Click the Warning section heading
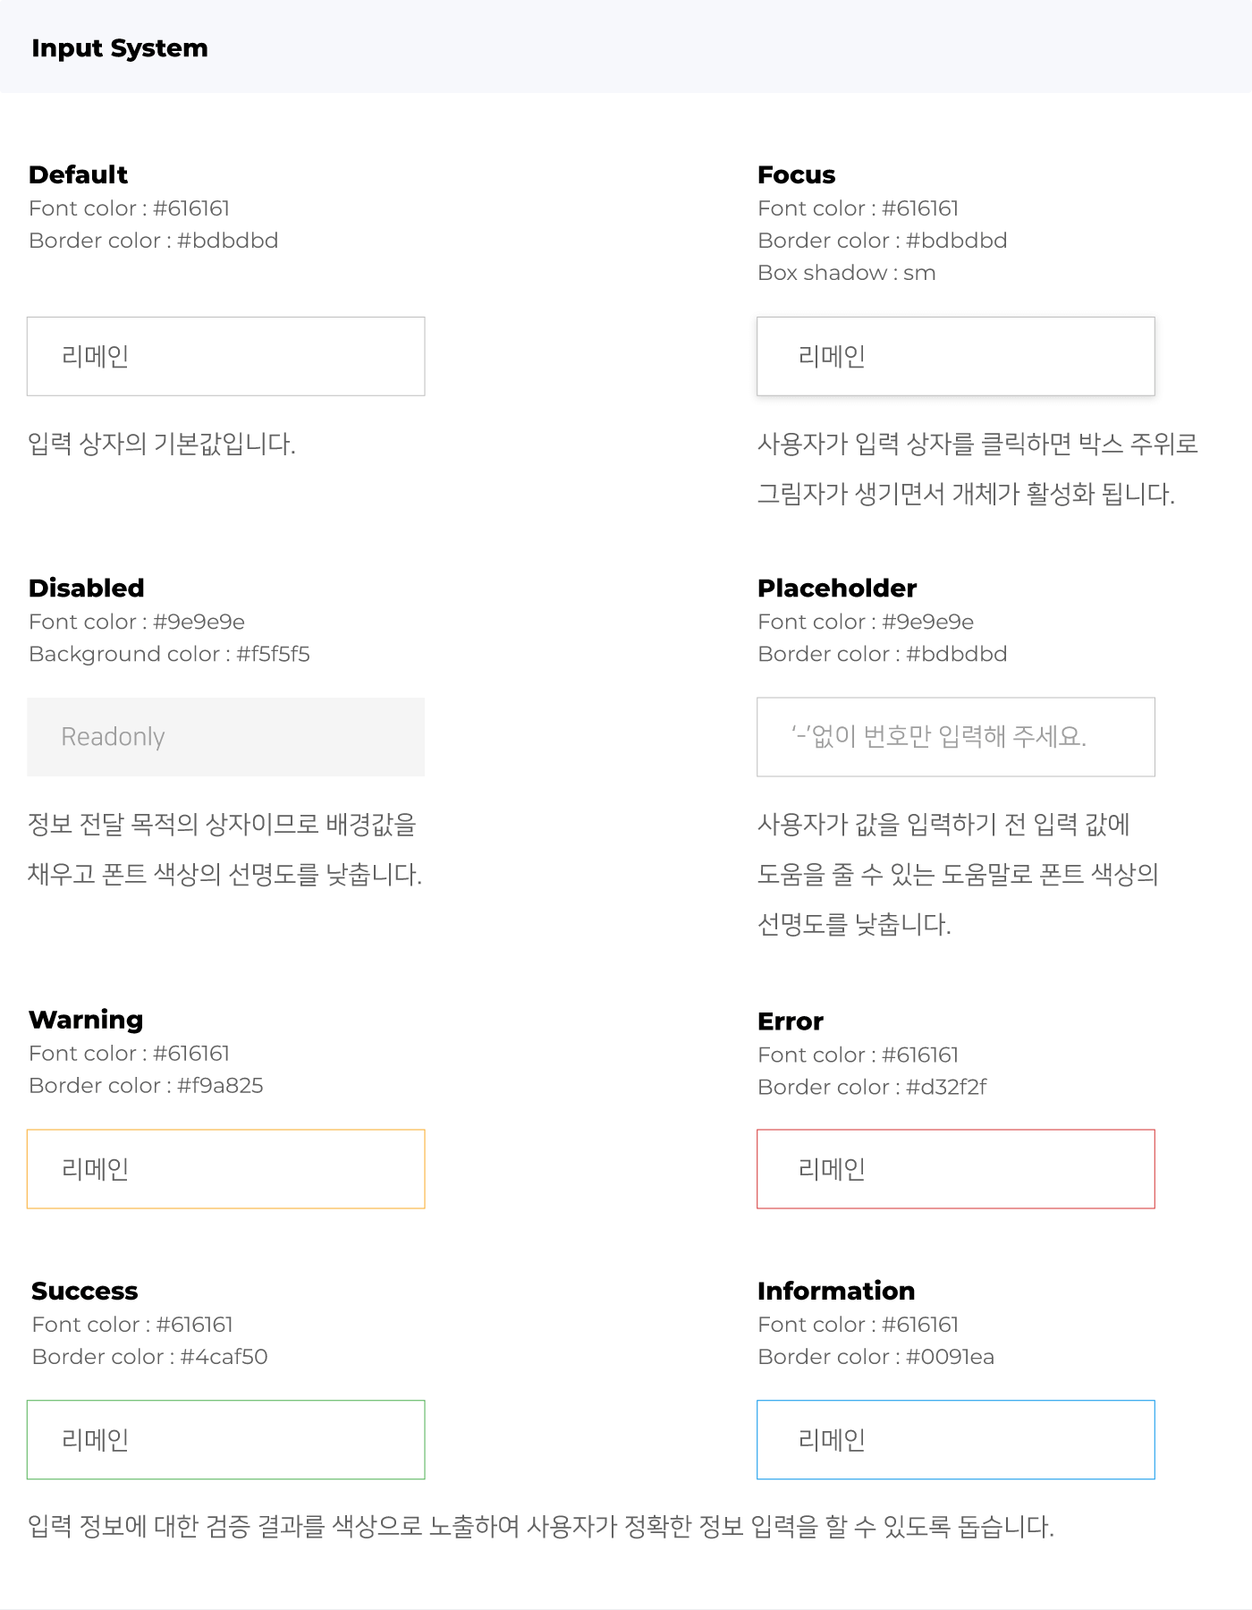Screen dimensions: 1252x1610 (86, 1020)
